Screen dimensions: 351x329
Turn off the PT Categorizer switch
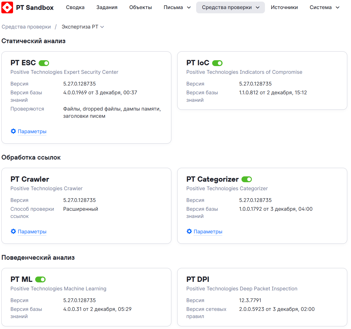pos(247,179)
